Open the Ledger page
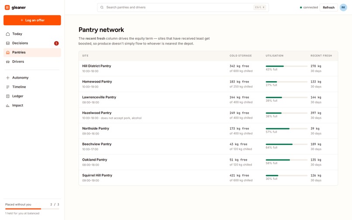This screenshot has height=220, width=352. (32, 96)
